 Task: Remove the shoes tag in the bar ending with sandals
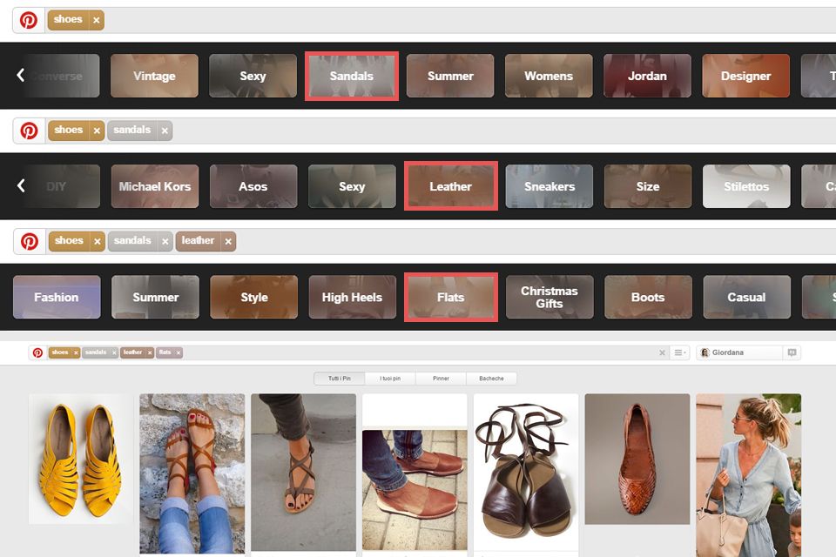click(x=97, y=131)
